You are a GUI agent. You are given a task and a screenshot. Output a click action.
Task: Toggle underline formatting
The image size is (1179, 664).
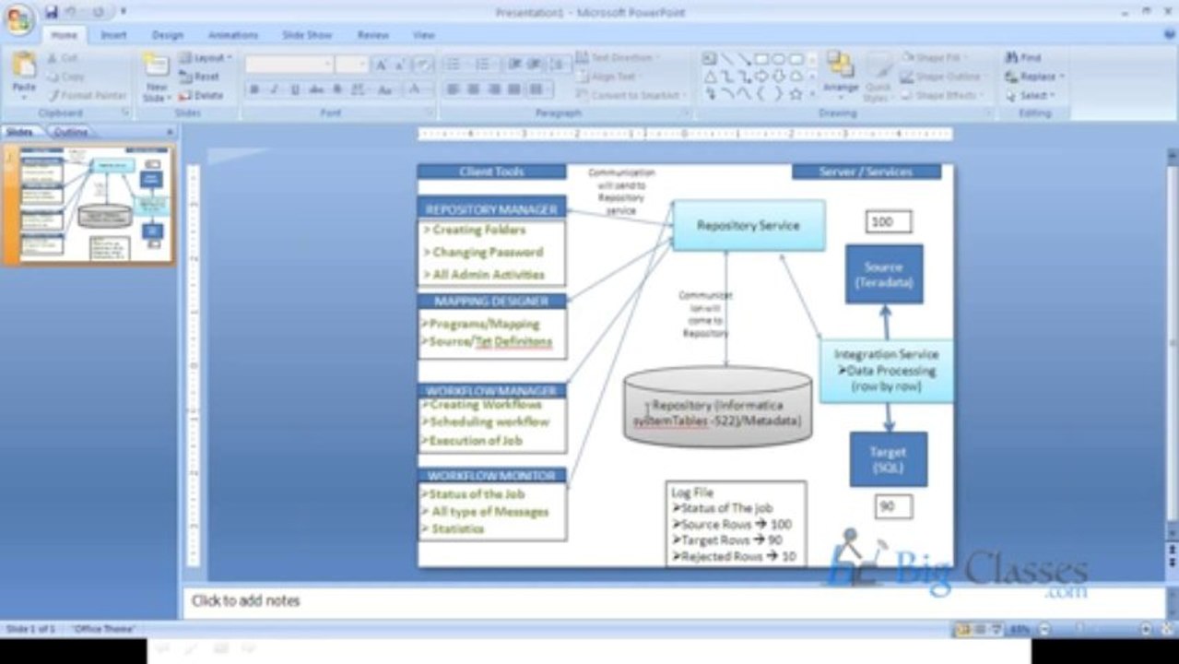(295, 89)
